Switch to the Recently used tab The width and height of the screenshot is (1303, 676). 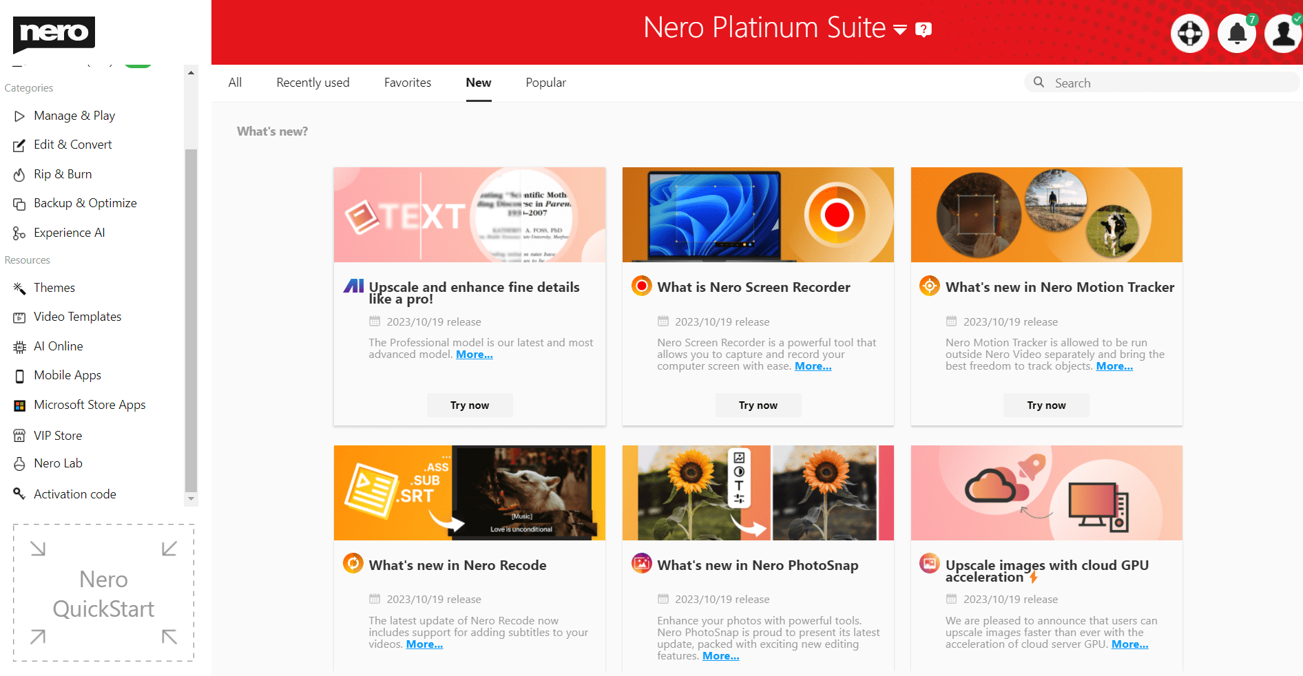coord(313,83)
